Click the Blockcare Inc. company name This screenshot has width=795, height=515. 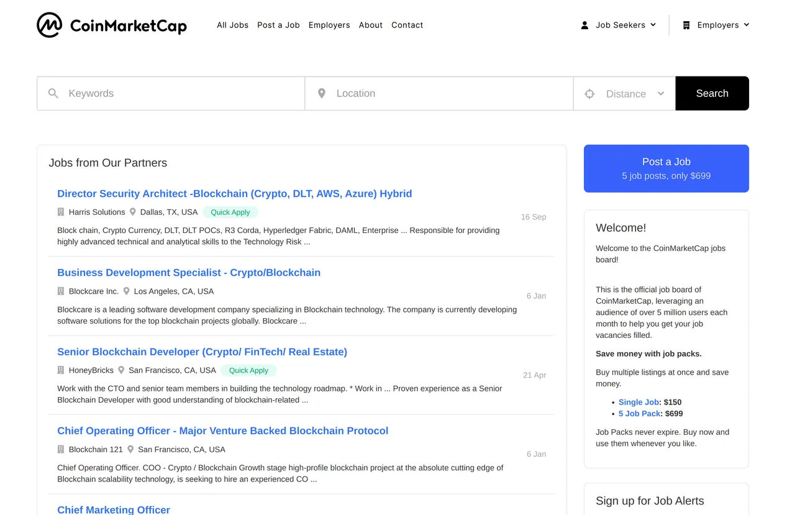(94, 291)
